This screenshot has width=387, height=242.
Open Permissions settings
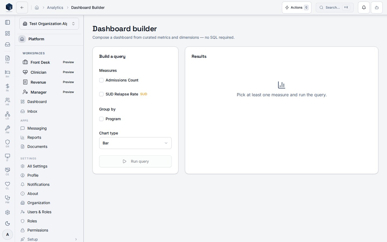tap(49, 230)
